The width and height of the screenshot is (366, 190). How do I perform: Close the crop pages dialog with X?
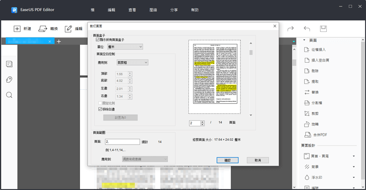click(x=274, y=26)
